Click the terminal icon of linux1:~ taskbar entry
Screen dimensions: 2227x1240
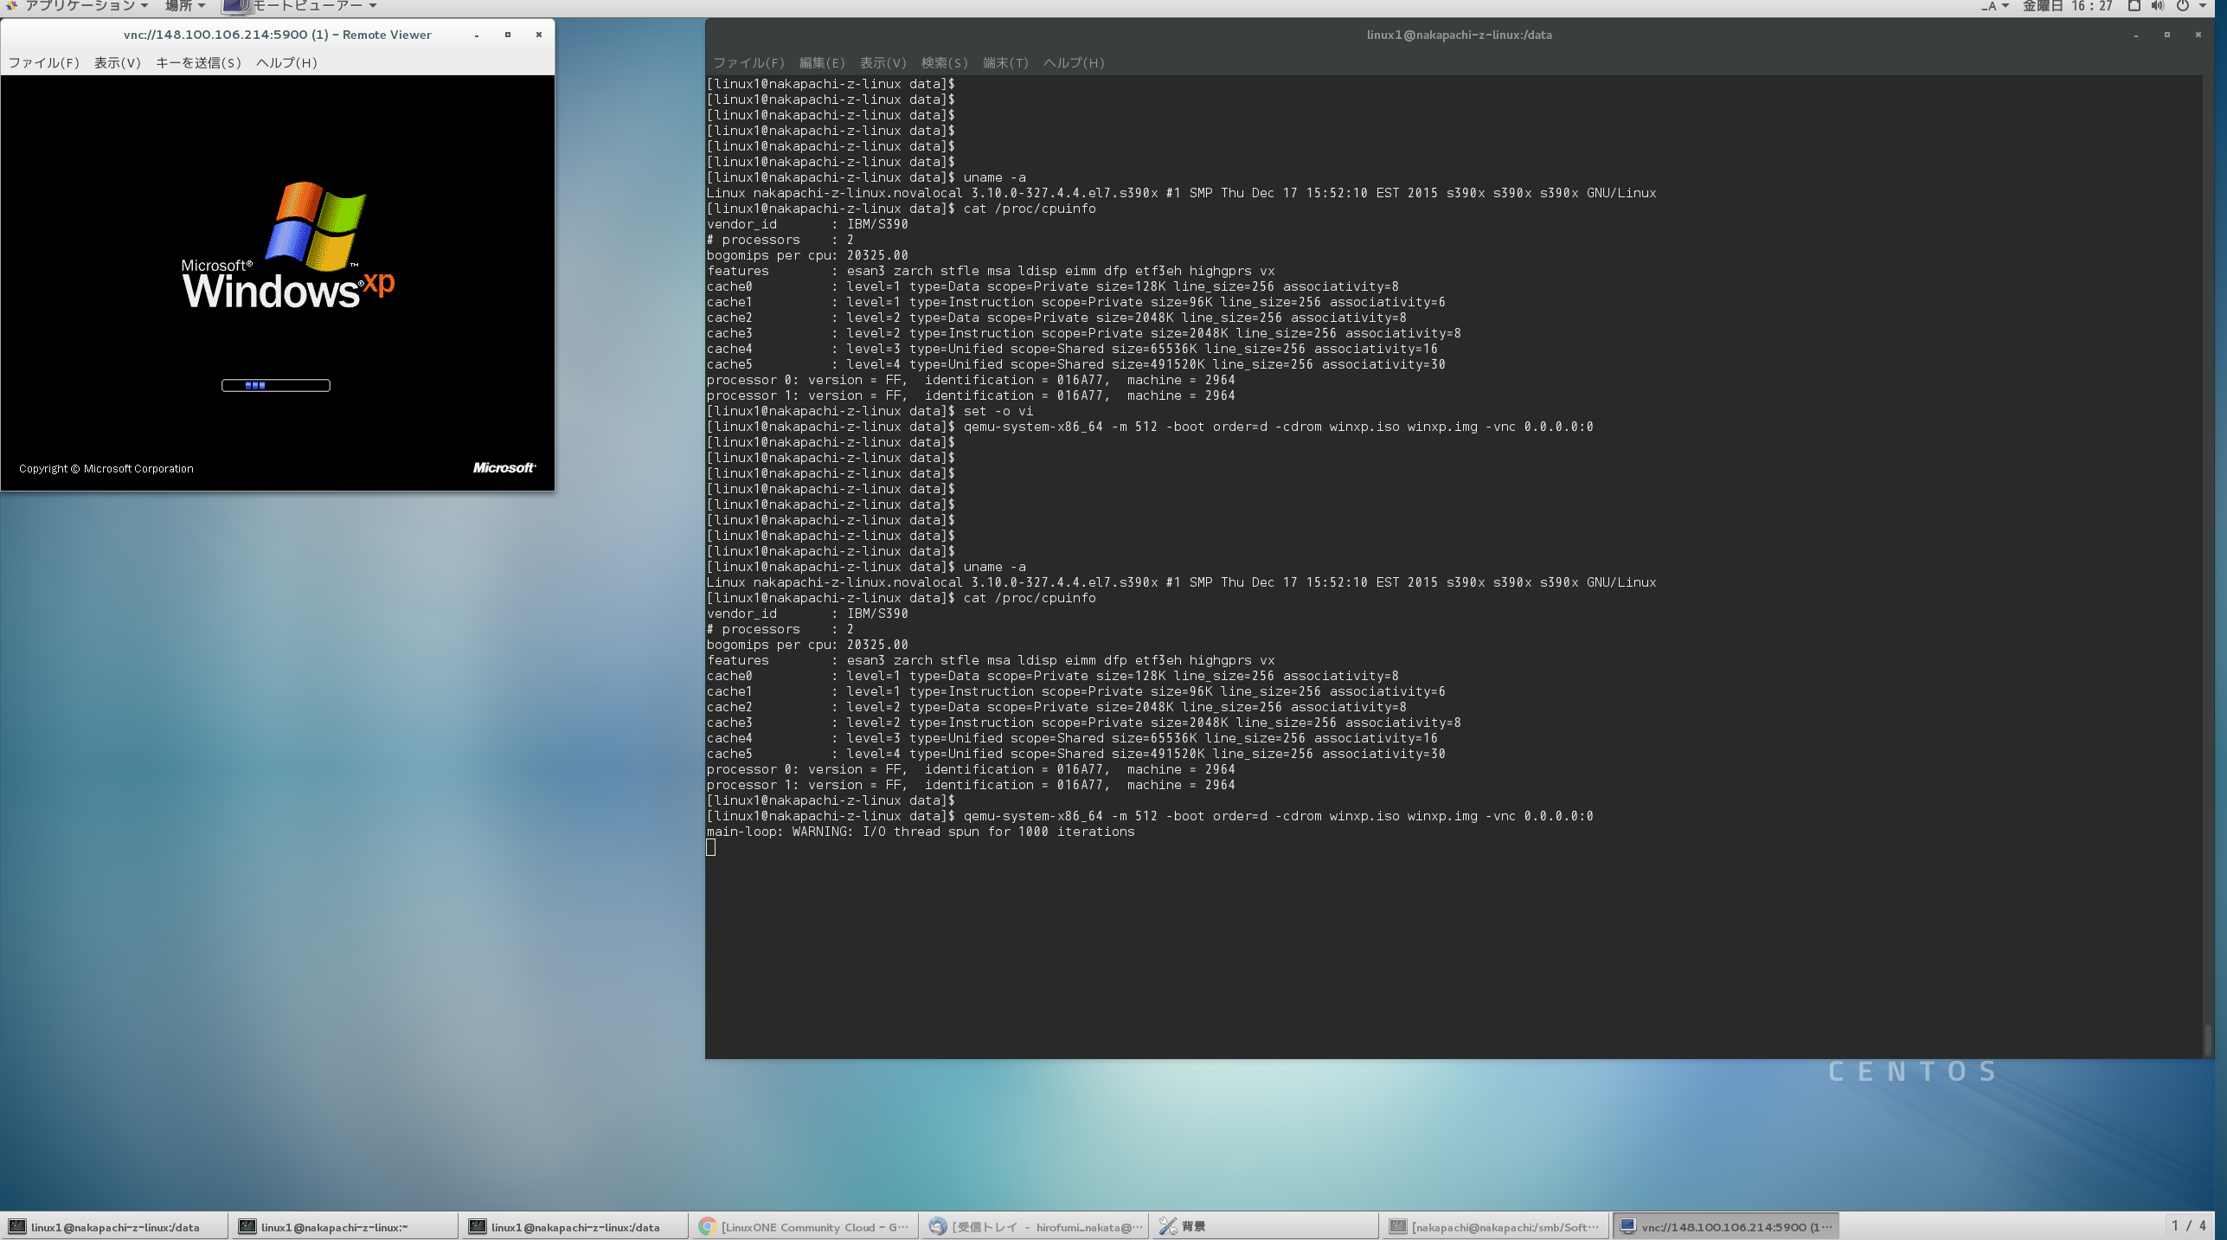pyautogui.click(x=247, y=1226)
